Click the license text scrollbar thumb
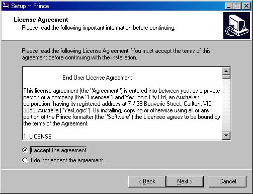253x194 pixels. pos(226,77)
